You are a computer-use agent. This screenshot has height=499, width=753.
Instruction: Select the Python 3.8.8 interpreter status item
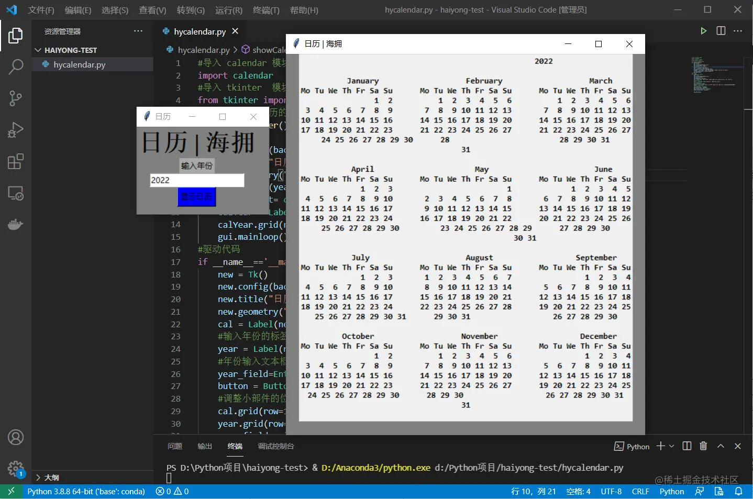86,492
